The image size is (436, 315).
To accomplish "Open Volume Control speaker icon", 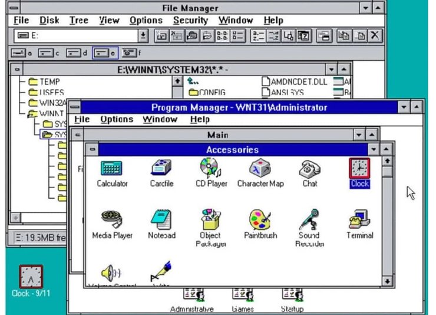I will tap(111, 273).
